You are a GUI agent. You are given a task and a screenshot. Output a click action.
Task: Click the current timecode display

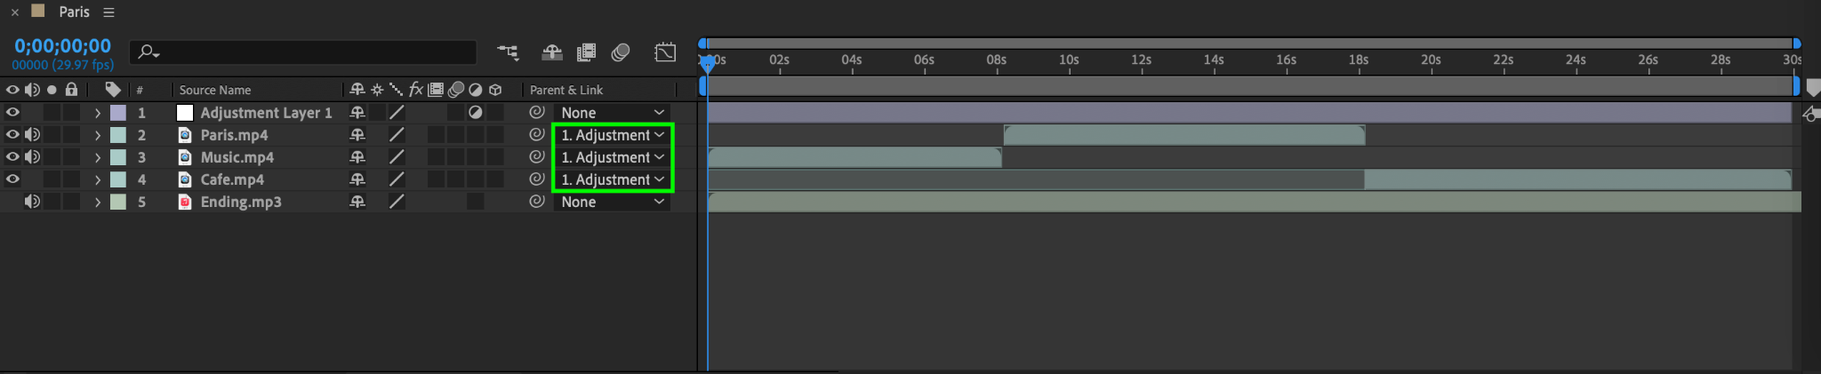pos(62,46)
